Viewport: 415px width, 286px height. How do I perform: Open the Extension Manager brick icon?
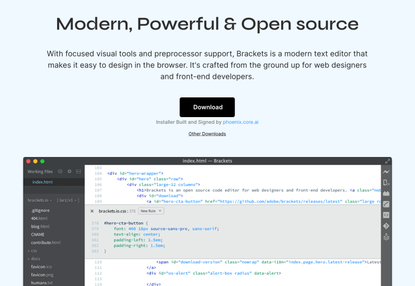point(386,193)
